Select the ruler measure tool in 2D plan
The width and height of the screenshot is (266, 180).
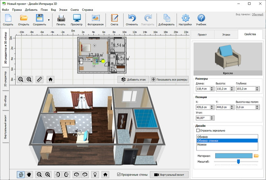[40, 79]
